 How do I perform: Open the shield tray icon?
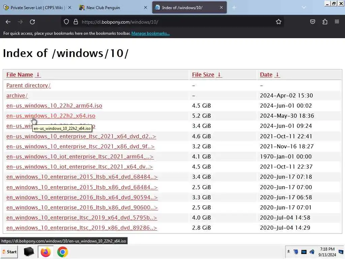point(296,252)
